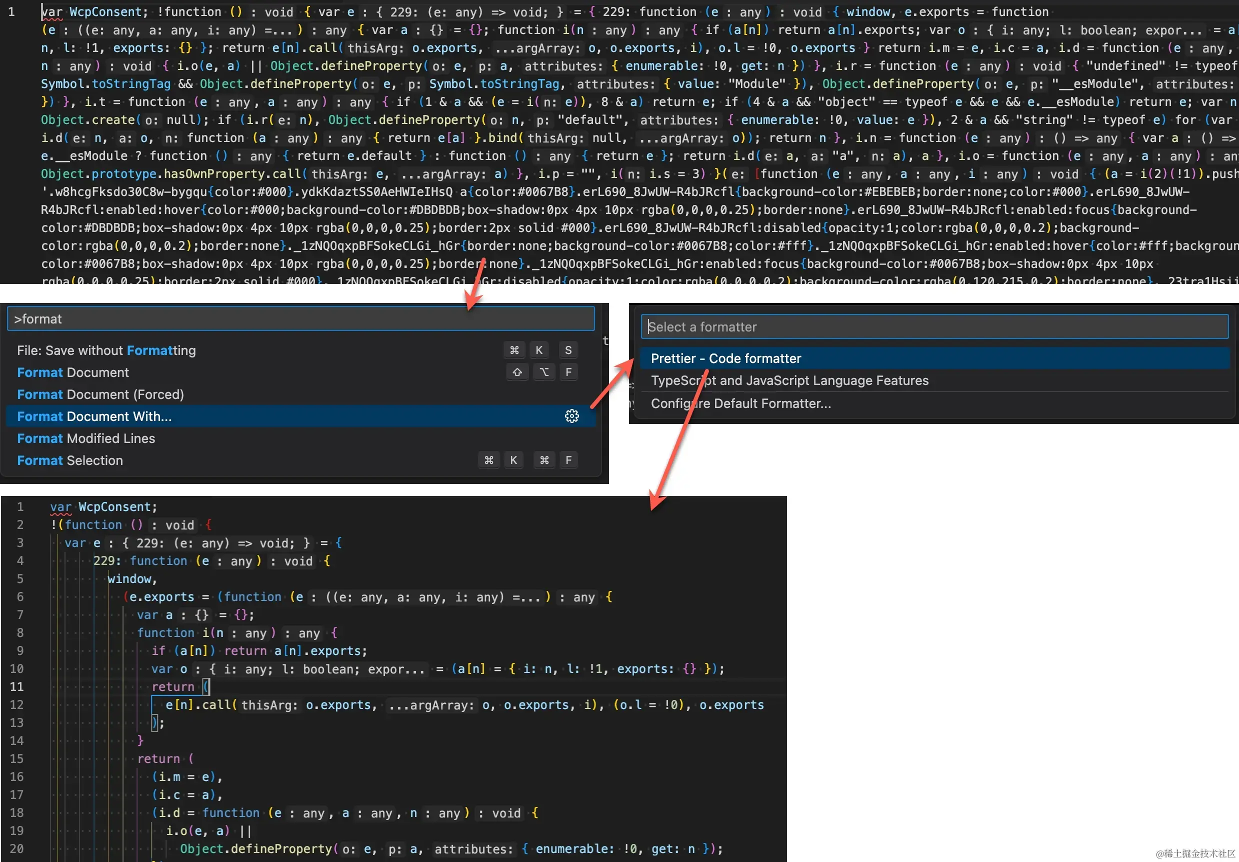The width and height of the screenshot is (1239, 862).
Task: Select Format Modified Lines command
Action: (86, 439)
